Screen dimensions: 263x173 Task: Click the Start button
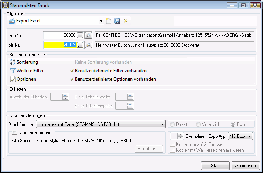click(x=215, y=166)
